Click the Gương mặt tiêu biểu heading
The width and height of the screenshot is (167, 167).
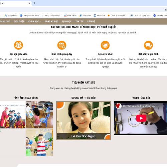pos(83,98)
